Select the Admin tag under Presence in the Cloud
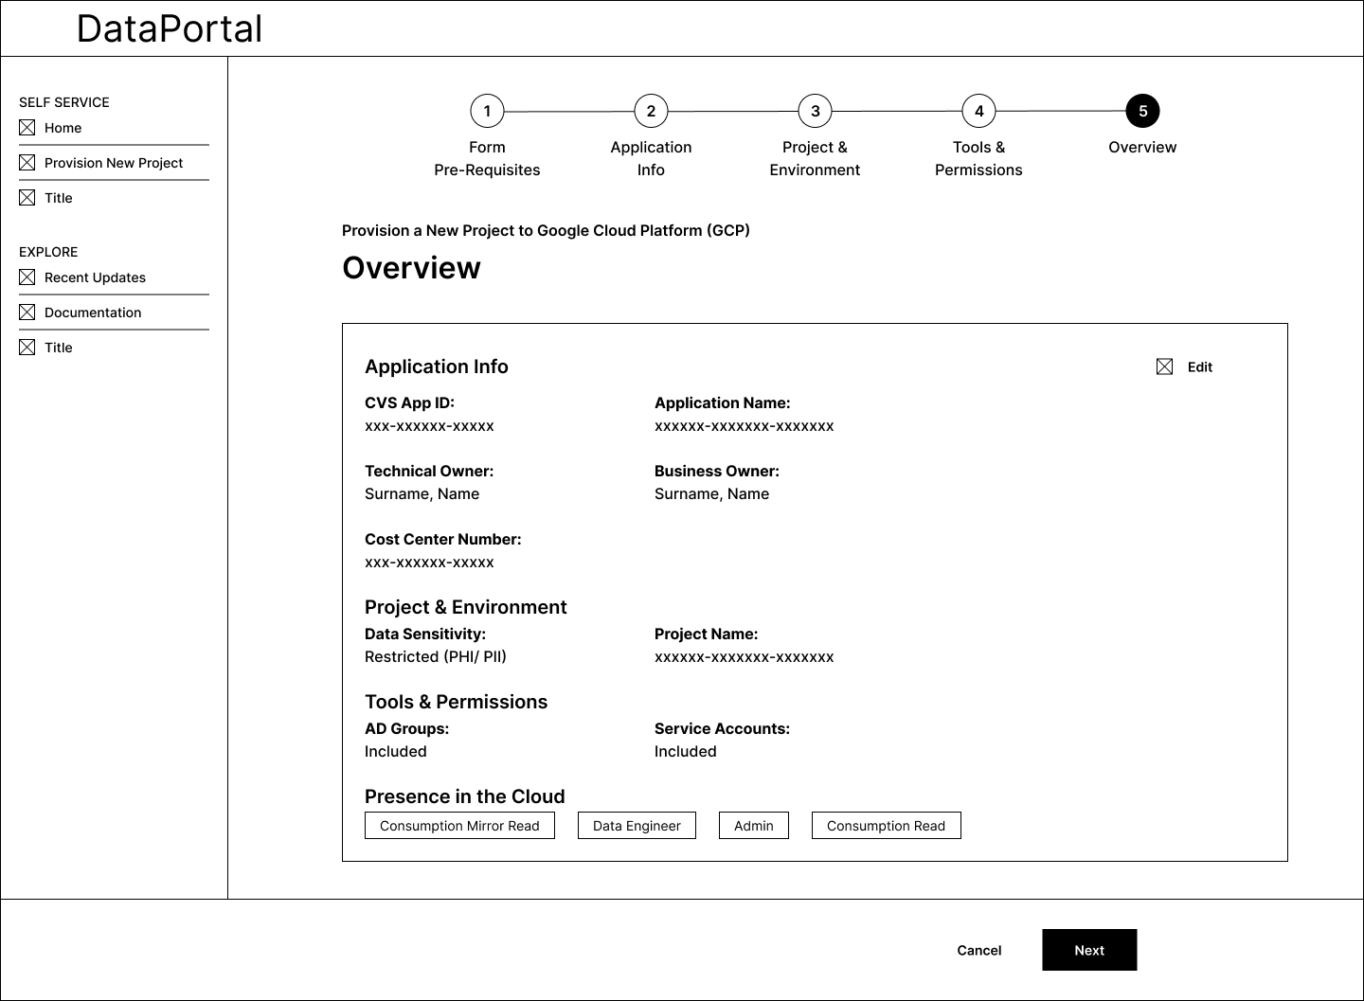 click(x=753, y=825)
